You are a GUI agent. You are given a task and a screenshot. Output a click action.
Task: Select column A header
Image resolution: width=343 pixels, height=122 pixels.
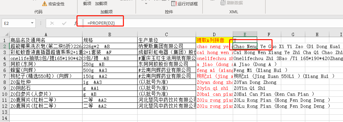click(x=46, y=34)
